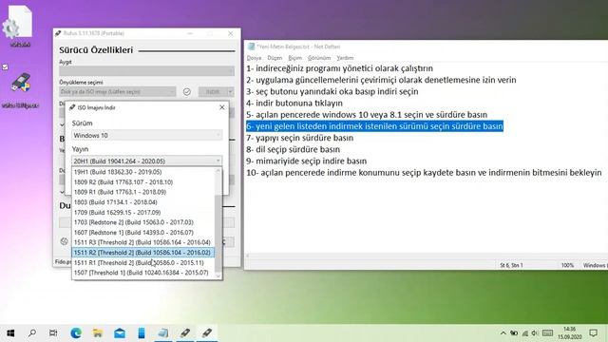This screenshot has height=342, width=608.
Task: Click the release list down scroll arrow
Action: [218, 275]
